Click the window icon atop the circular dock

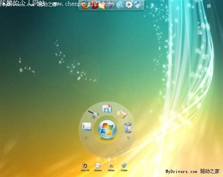click(107, 108)
